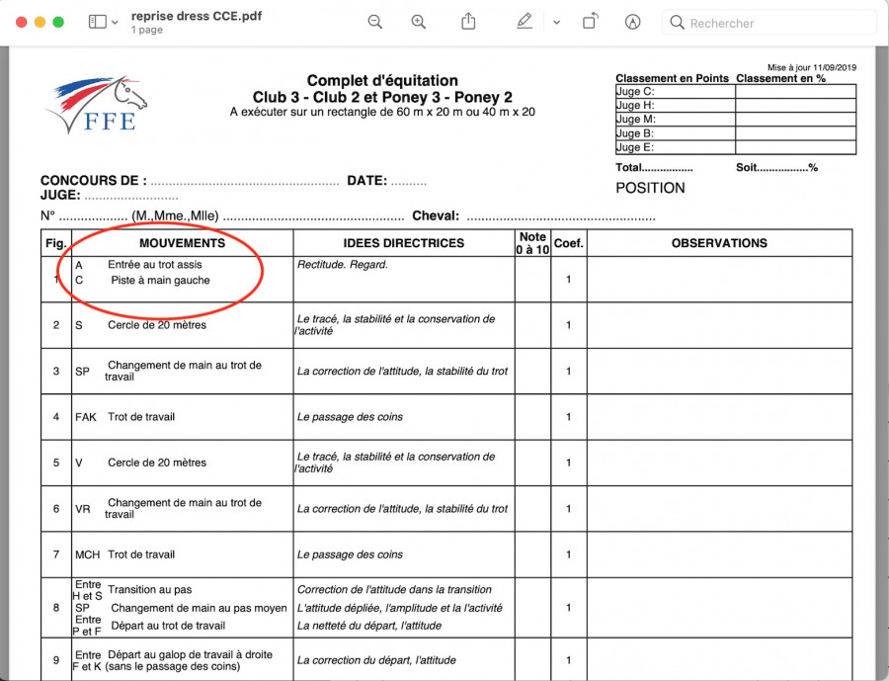Click the 'Rectitude. Regard.' cell

coord(343,265)
